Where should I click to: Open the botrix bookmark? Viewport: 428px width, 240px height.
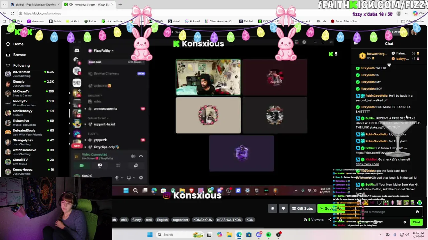55,21
